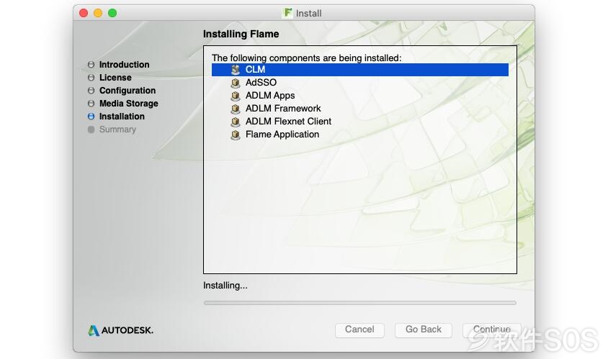Go Back to the previous step
Screen dimensions: 608x359
[x=424, y=330]
